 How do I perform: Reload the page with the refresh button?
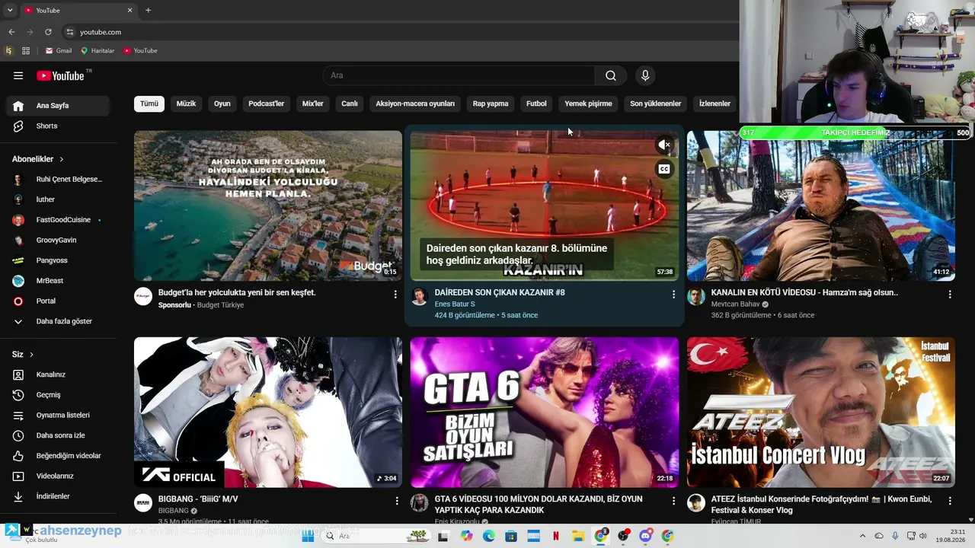48,32
